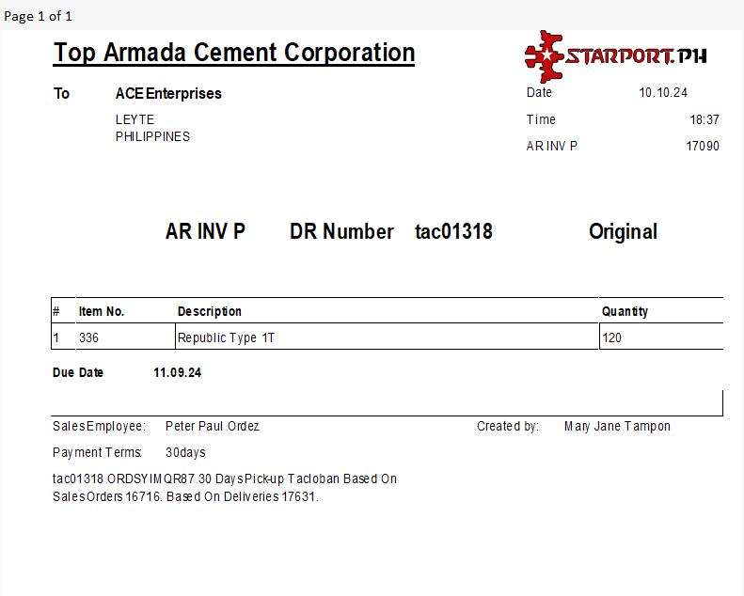Click the AR INV P number 17090
744x596 pixels.
[703, 146]
